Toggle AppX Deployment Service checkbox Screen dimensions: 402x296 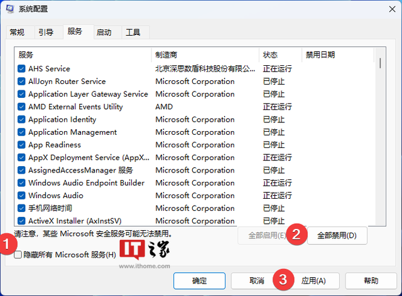point(21,157)
